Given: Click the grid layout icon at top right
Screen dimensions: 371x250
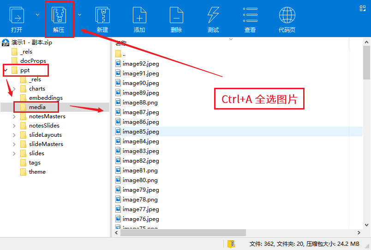Looking at the screenshot, I should click(363, 8).
